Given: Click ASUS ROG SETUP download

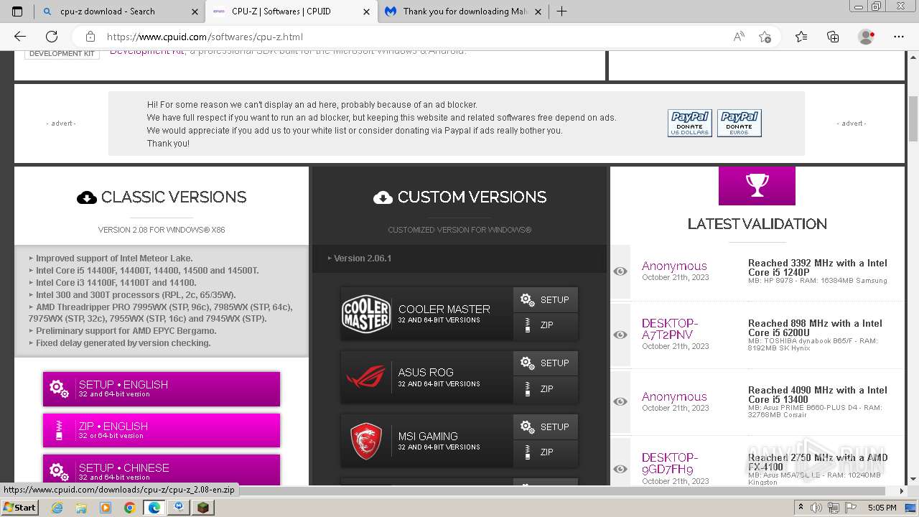Looking at the screenshot, I should coord(546,363).
